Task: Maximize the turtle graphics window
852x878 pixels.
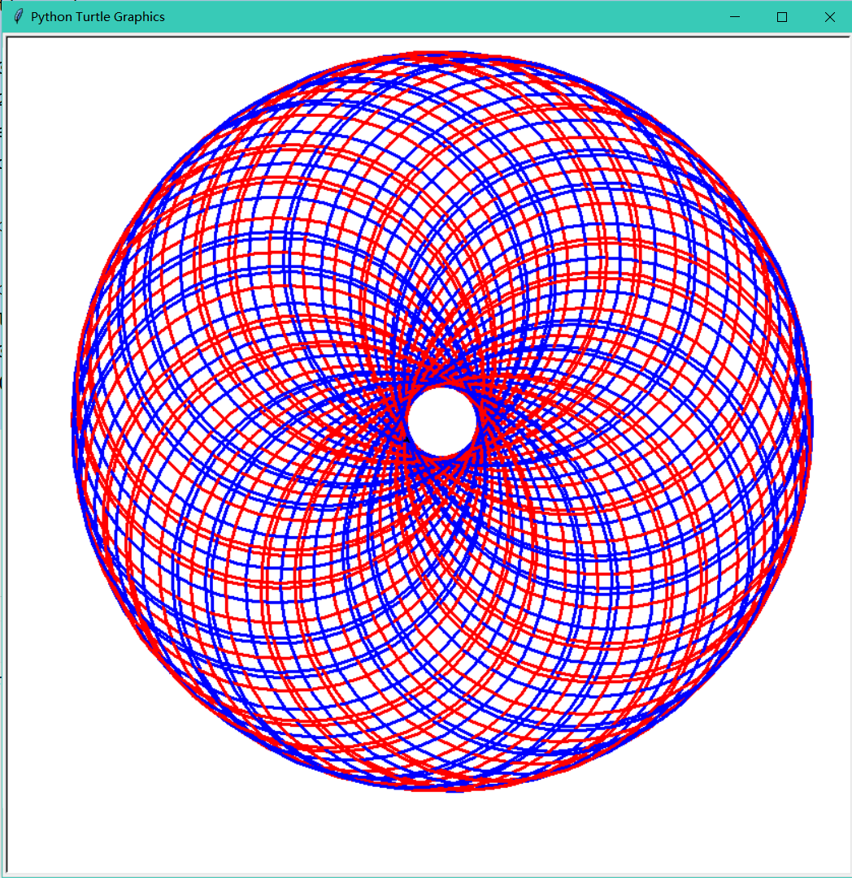Action: [783, 16]
